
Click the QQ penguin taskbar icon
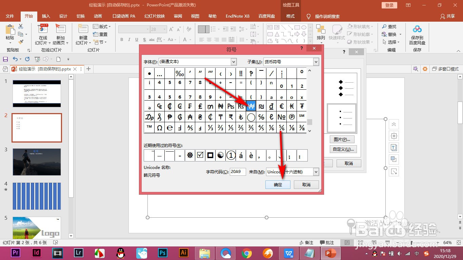pos(121,253)
